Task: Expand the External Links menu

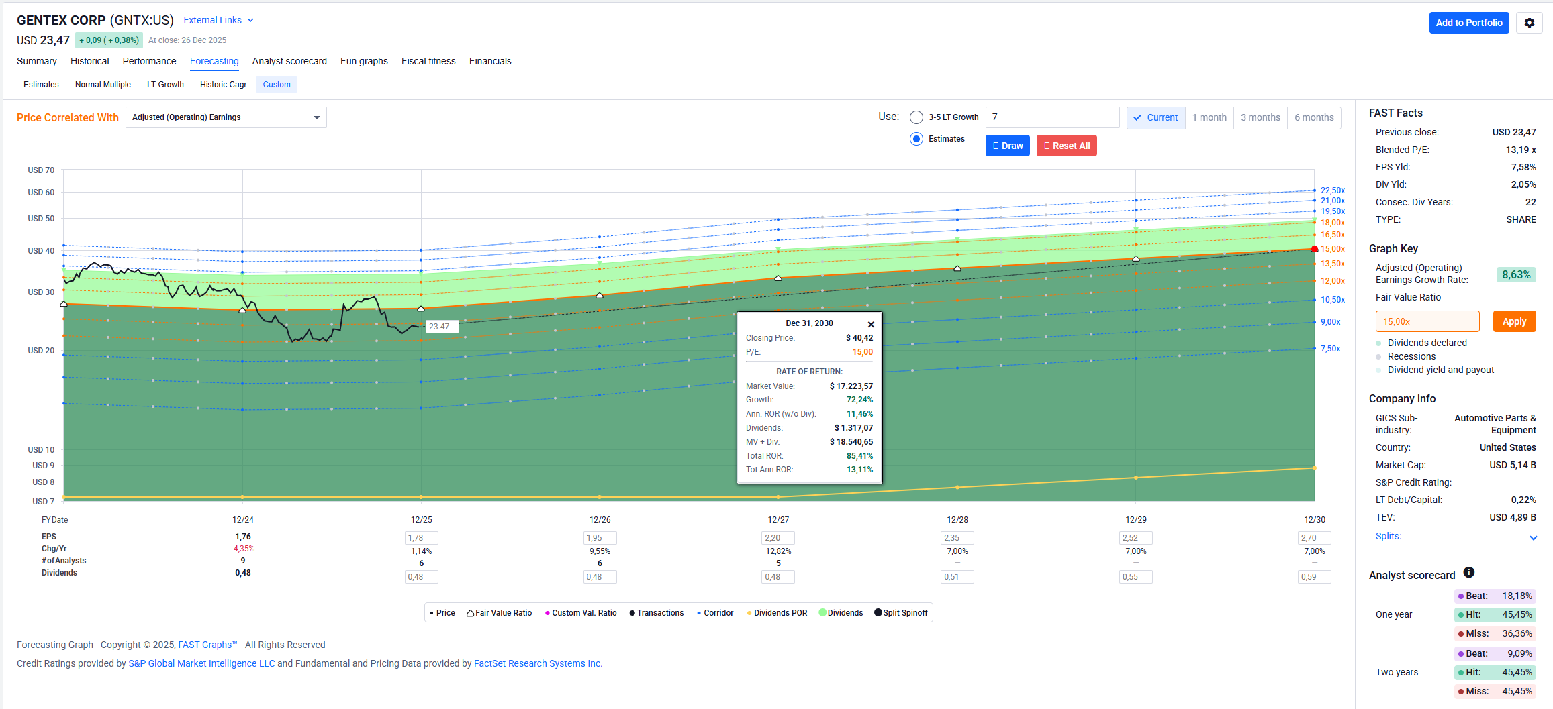Action: click(218, 21)
